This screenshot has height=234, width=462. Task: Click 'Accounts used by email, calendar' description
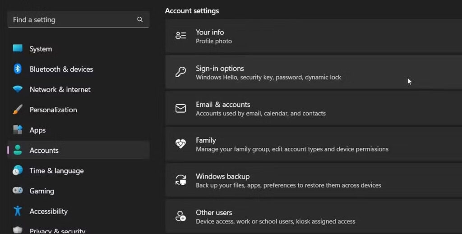coord(261,113)
